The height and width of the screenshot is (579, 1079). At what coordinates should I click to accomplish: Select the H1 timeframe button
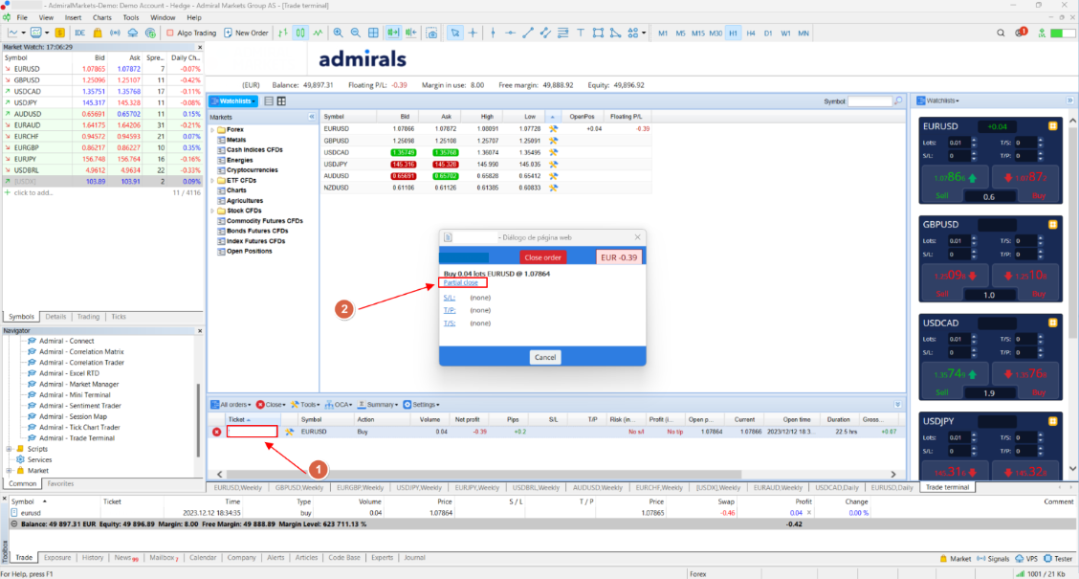click(x=733, y=33)
